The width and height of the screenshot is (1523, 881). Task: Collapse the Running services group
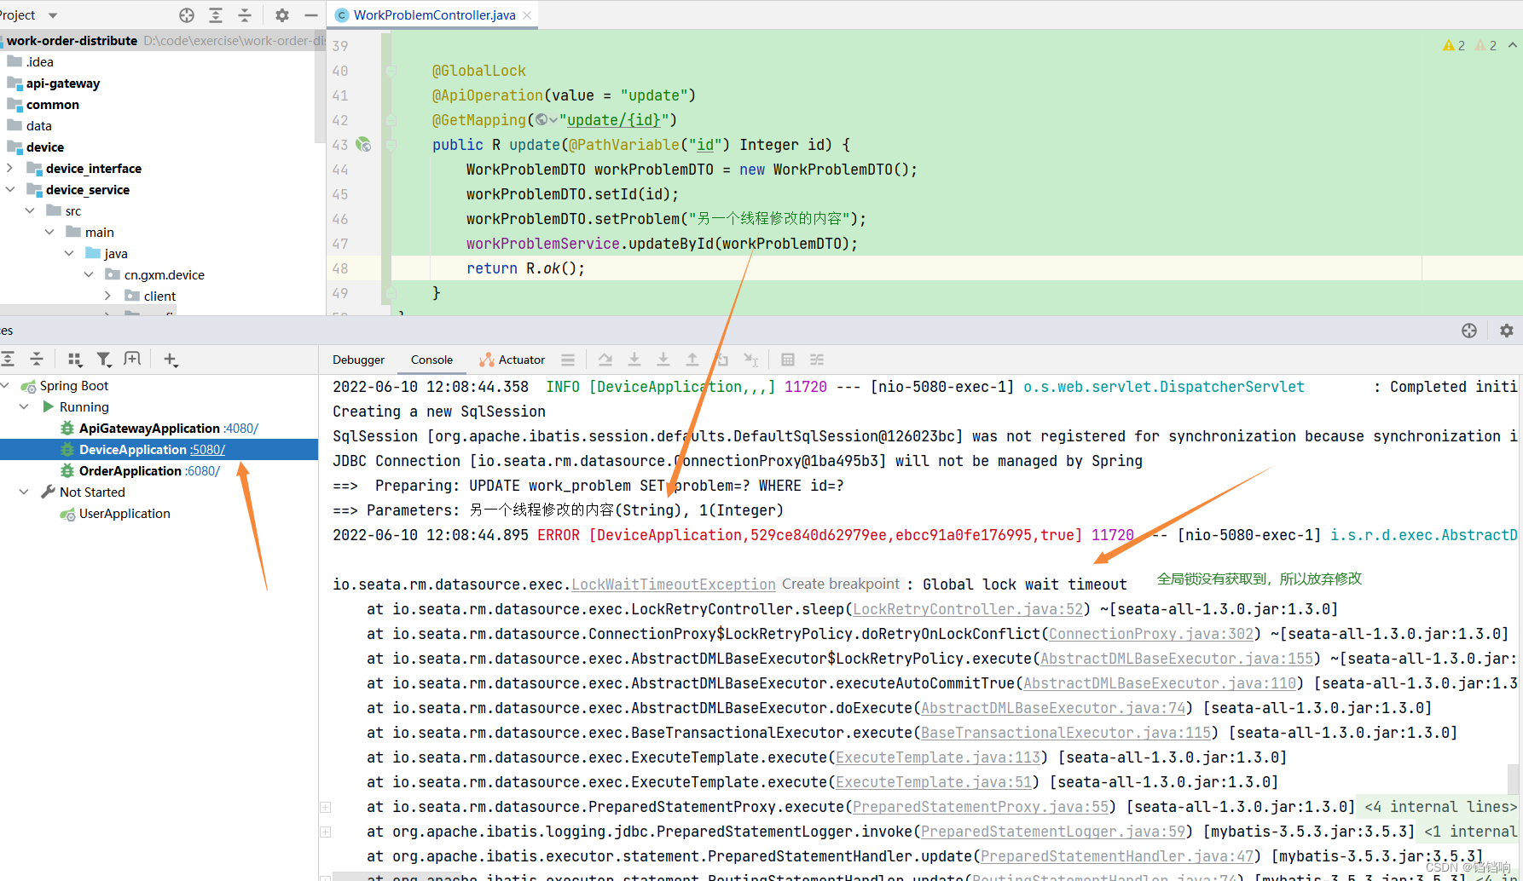point(24,406)
